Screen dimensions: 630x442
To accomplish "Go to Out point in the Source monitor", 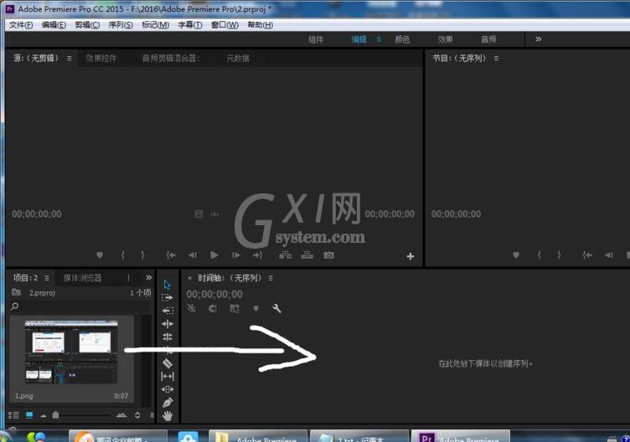I will pyautogui.click(x=257, y=255).
